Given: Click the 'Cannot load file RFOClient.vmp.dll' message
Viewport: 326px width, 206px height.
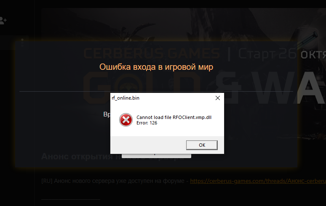Looking at the screenshot, I should (x=174, y=117).
